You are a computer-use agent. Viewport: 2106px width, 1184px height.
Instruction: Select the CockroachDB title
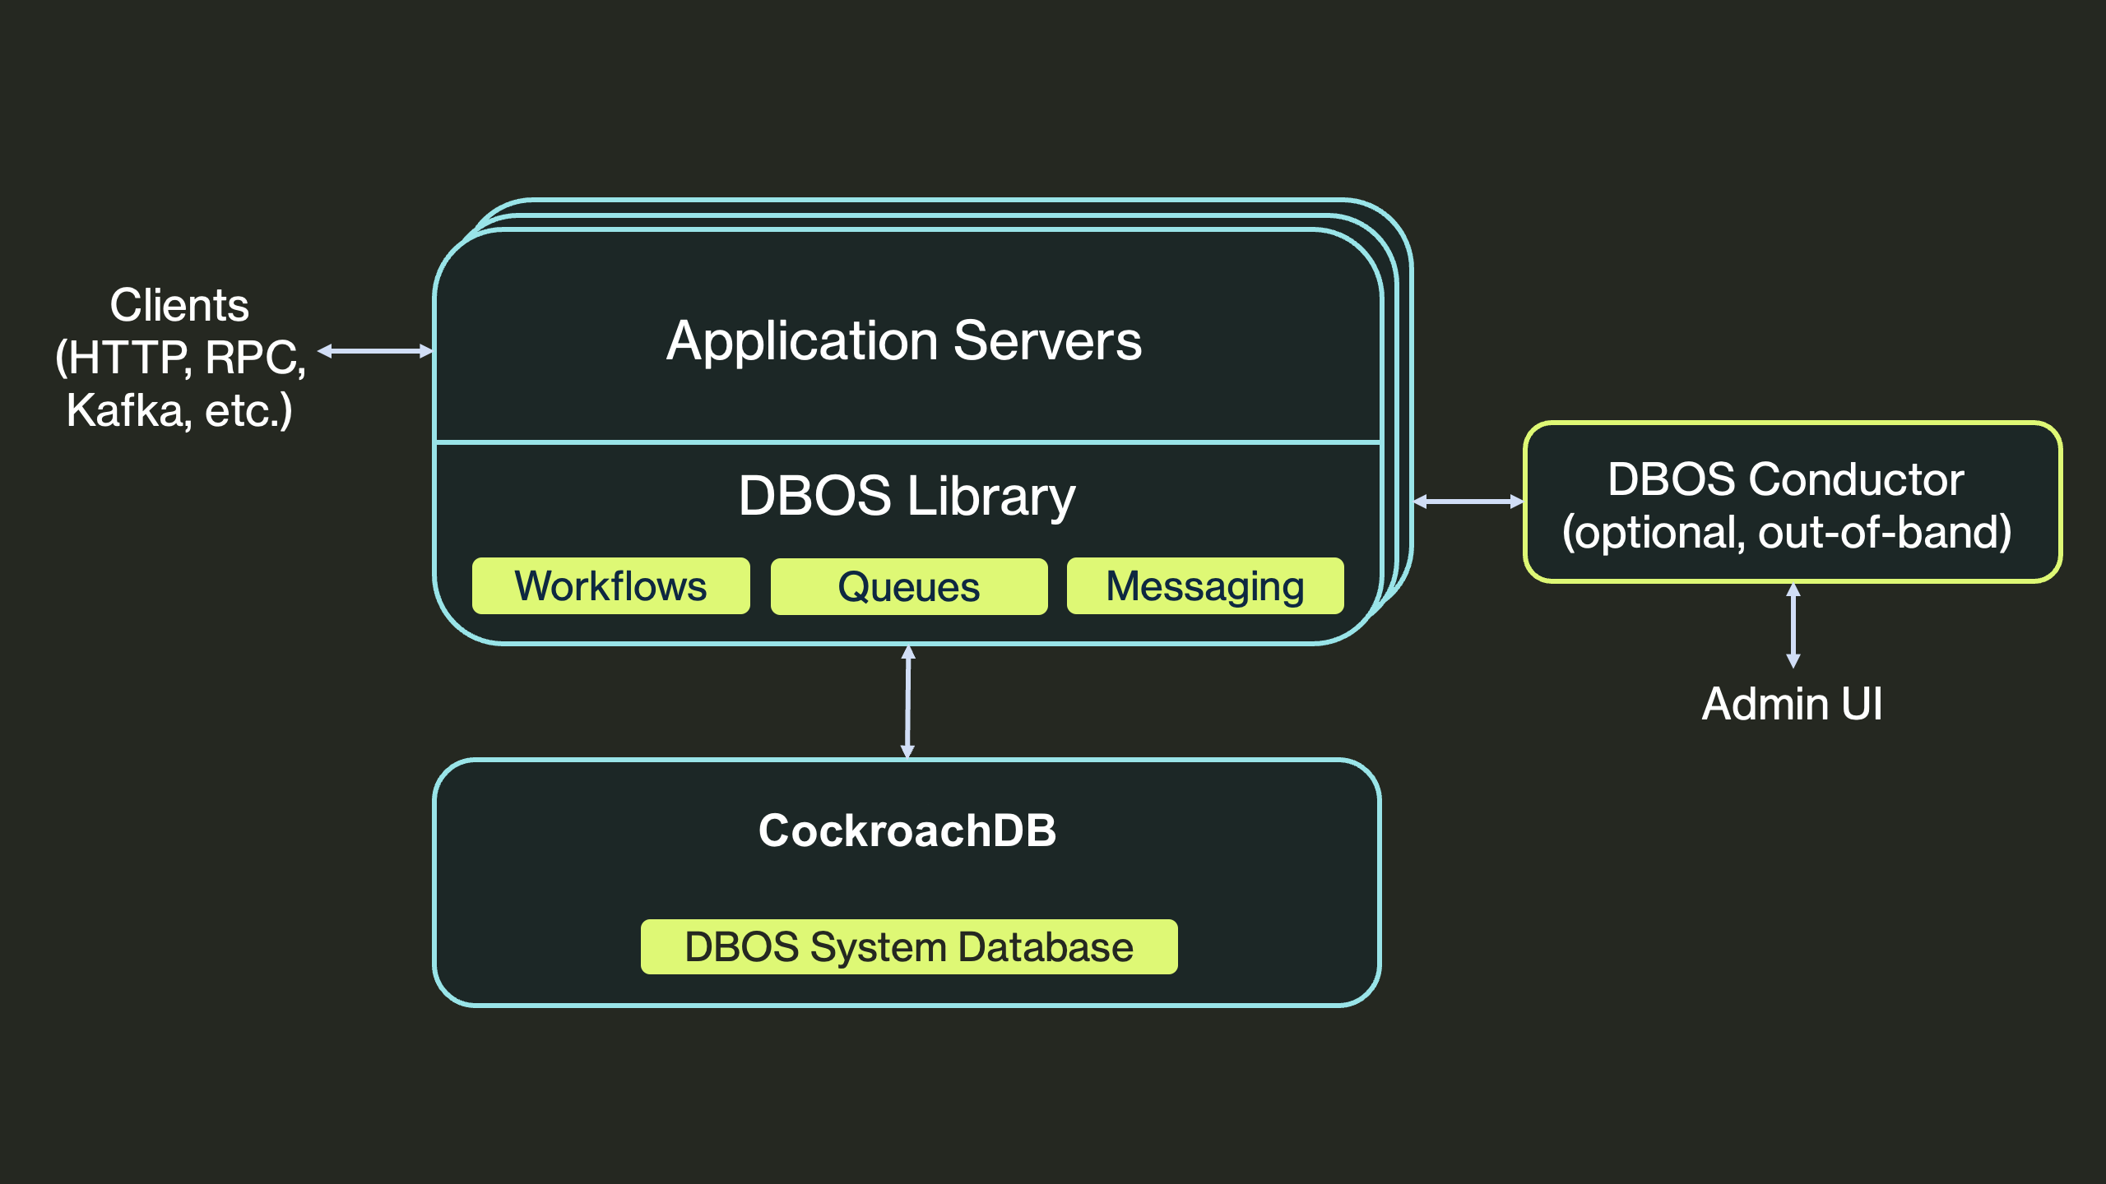tap(907, 830)
